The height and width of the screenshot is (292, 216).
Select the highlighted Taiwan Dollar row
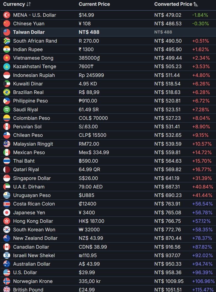[108, 32]
